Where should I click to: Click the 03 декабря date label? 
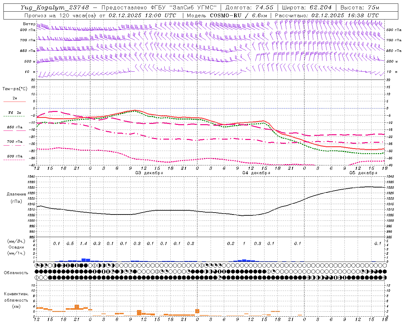[x=149, y=173]
